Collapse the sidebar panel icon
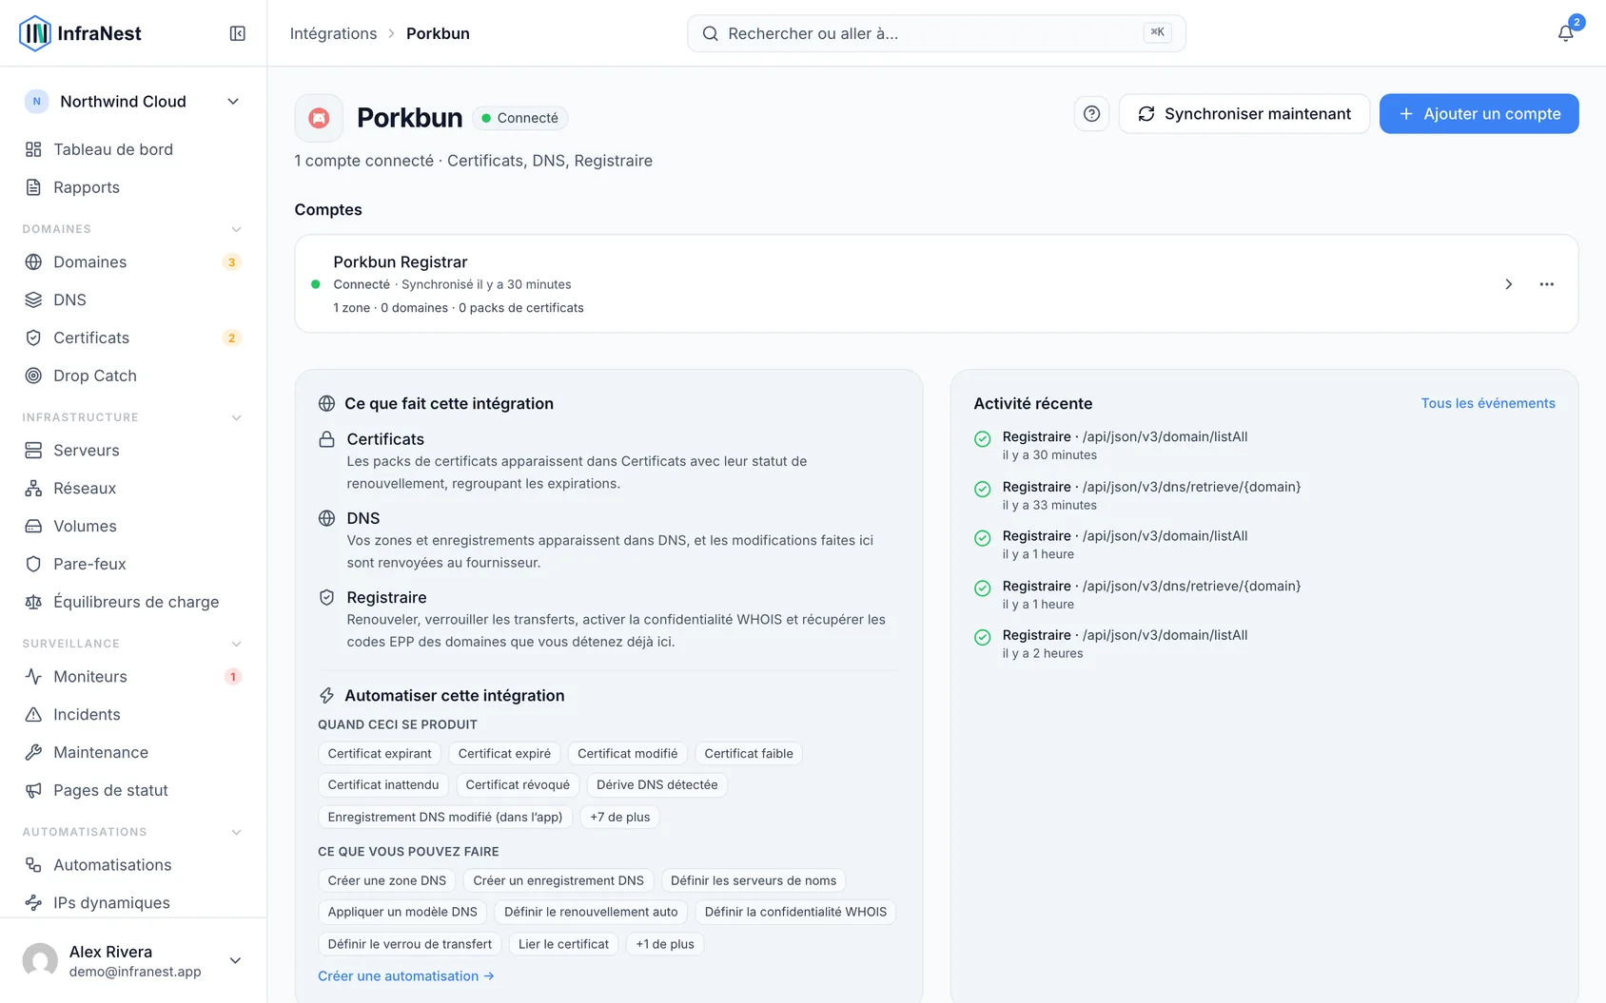The height and width of the screenshot is (1003, 1606). [x=238, y=33]
